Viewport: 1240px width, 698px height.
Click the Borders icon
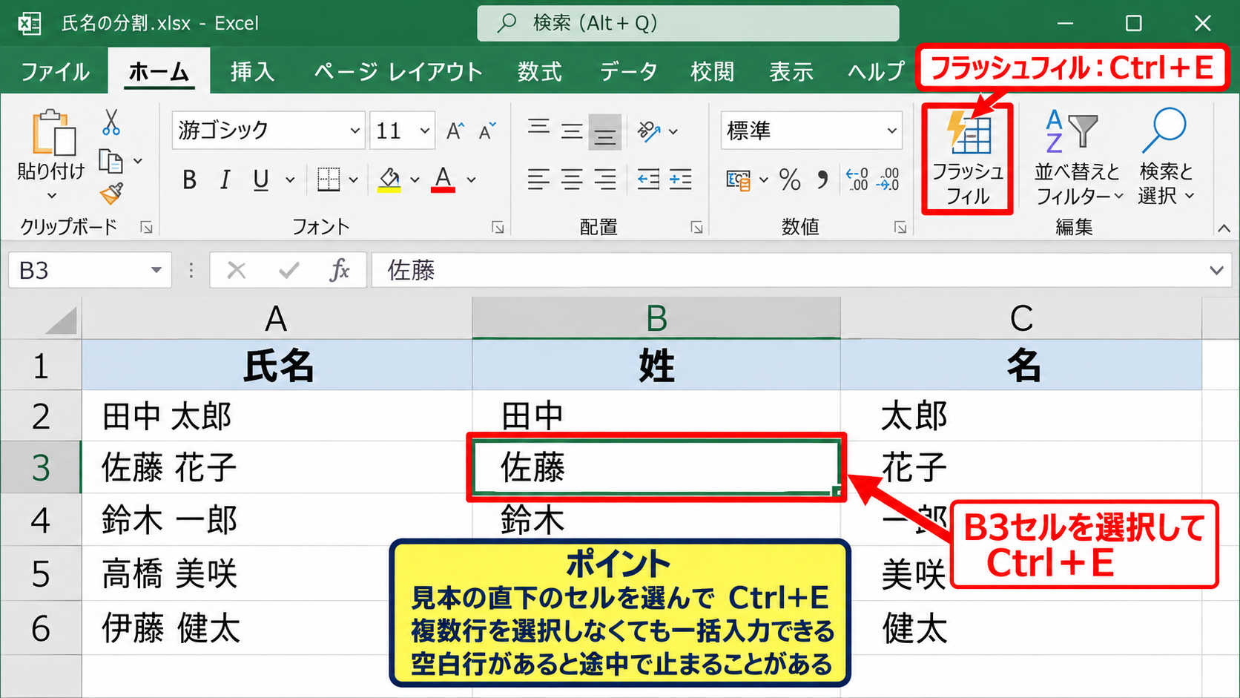[328, 180]
